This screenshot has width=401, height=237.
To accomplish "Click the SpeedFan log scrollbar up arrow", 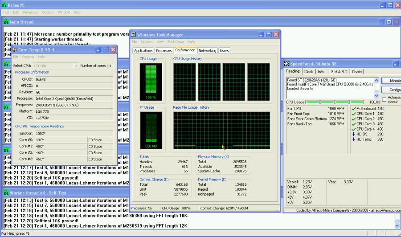I will click(x=376, y=80).
